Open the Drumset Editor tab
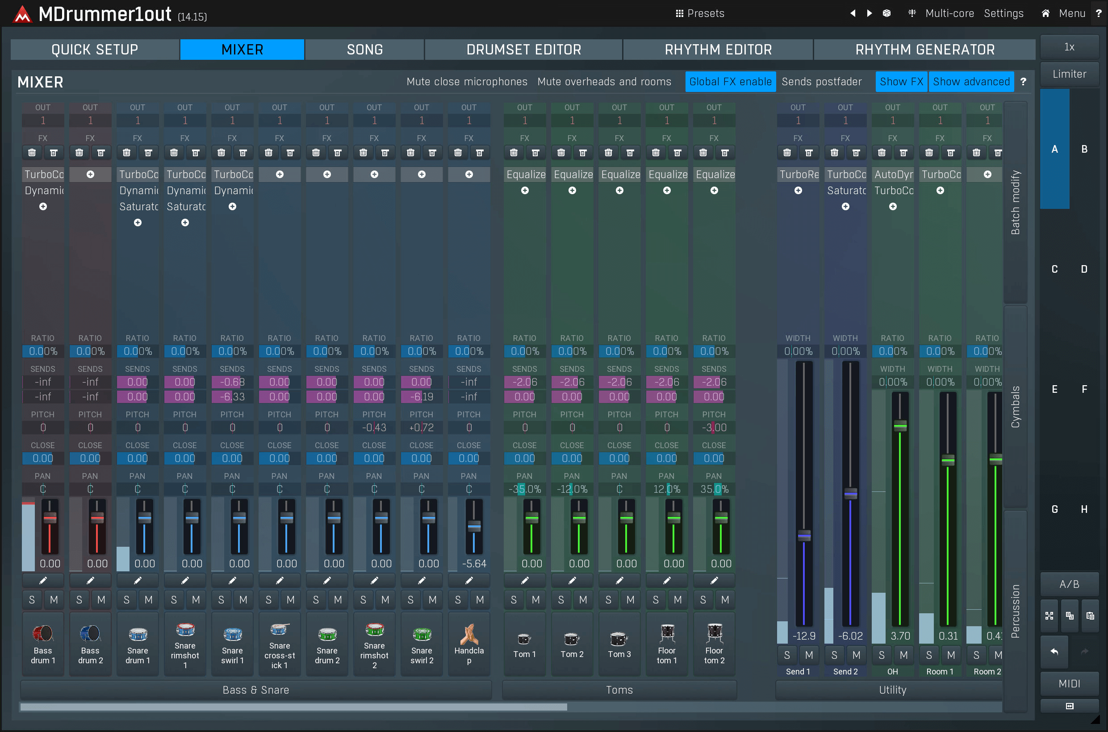1108x732 pixels. pyautogui.click(x=523, y=49)
